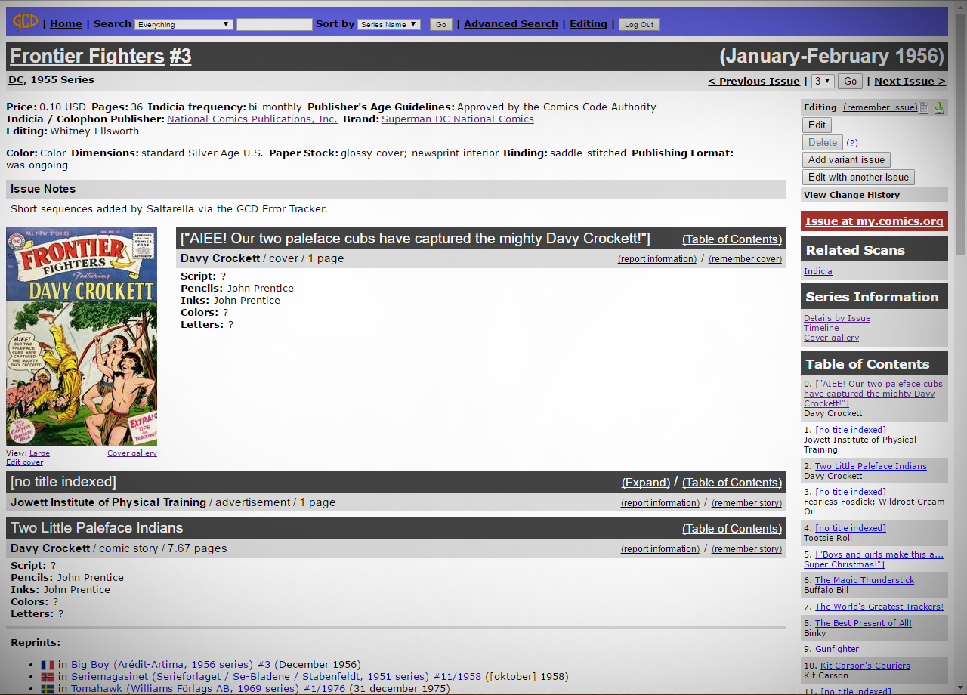This screenshot has width=967, height=695.
Task: Go to Previous Issue
Action: (754, 81)
